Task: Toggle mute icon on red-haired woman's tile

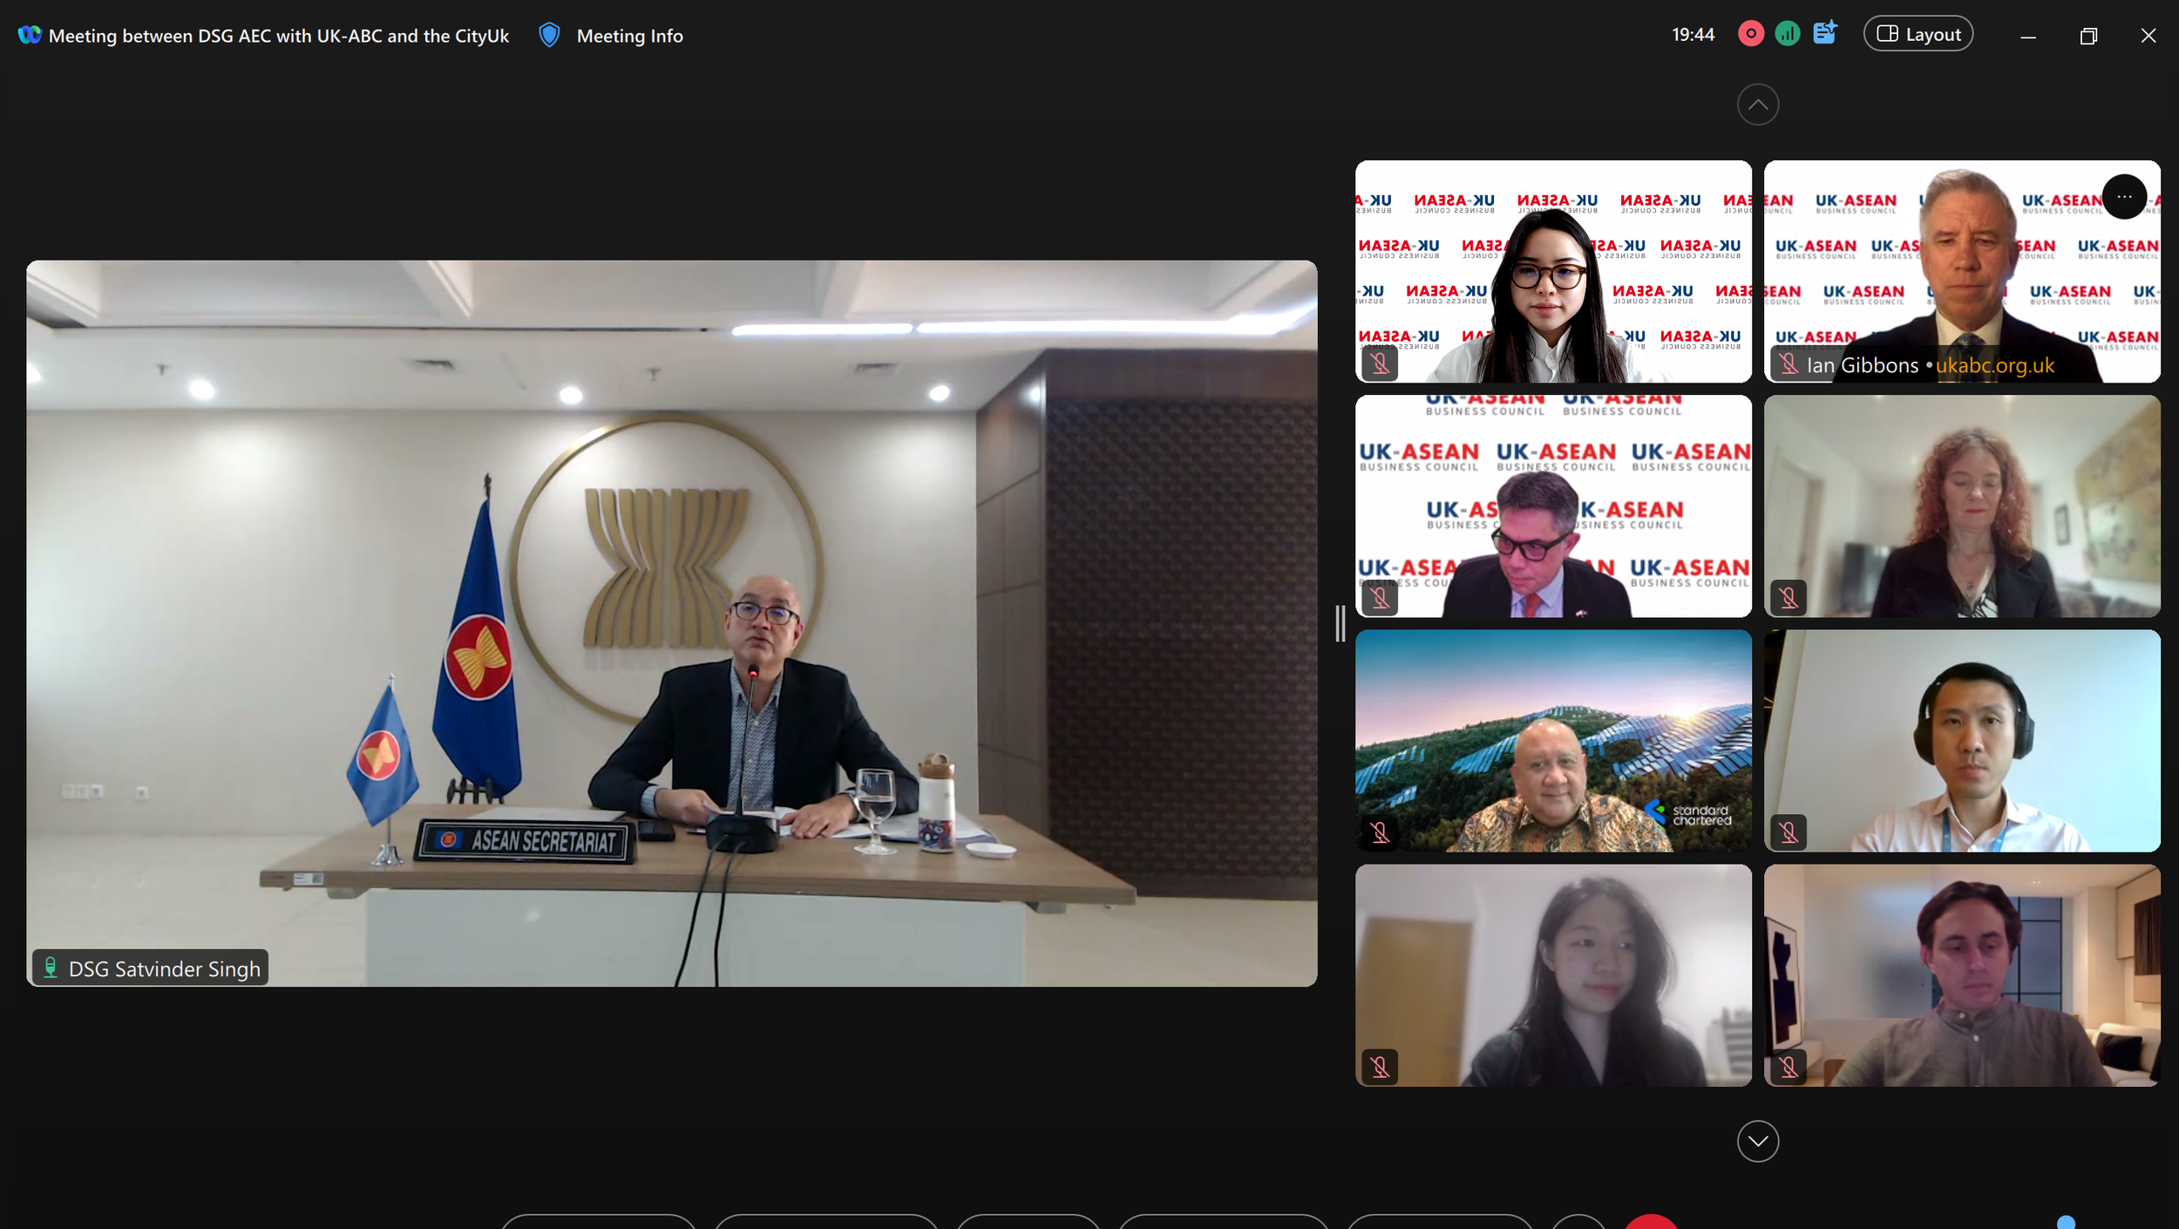Action: (x=1789, y=598)
